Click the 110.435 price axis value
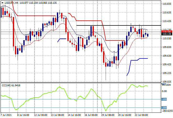Image resolution: width=173 pixels, height=118 pixels. (x=167, y=21)
